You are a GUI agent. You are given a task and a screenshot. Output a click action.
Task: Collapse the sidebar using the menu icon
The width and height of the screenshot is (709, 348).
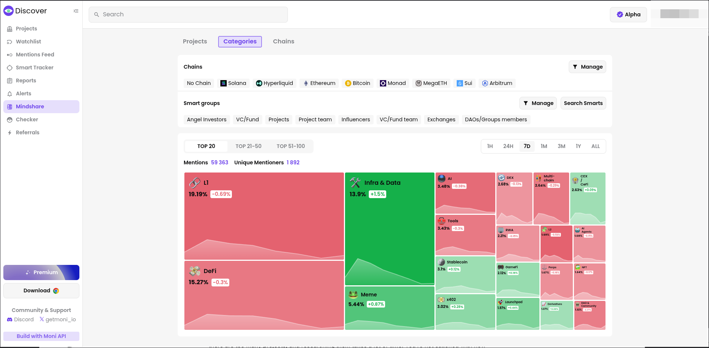(76, 11)
